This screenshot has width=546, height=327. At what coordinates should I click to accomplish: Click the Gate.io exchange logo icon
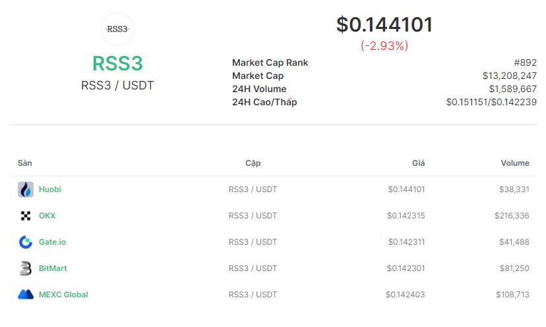26,242
